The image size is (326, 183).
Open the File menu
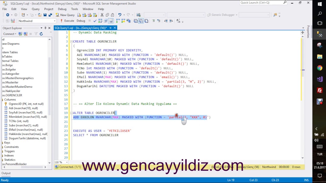(x=5, y=9)
